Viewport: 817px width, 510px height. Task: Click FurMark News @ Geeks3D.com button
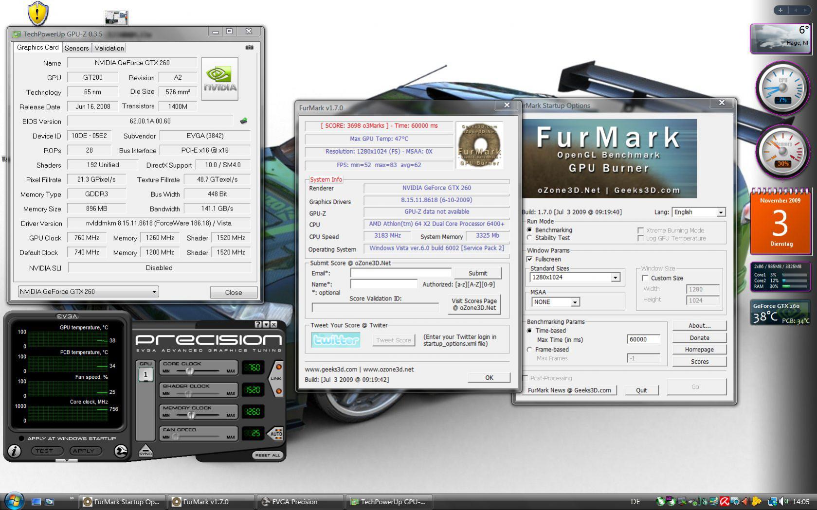[x=569, y=390]
